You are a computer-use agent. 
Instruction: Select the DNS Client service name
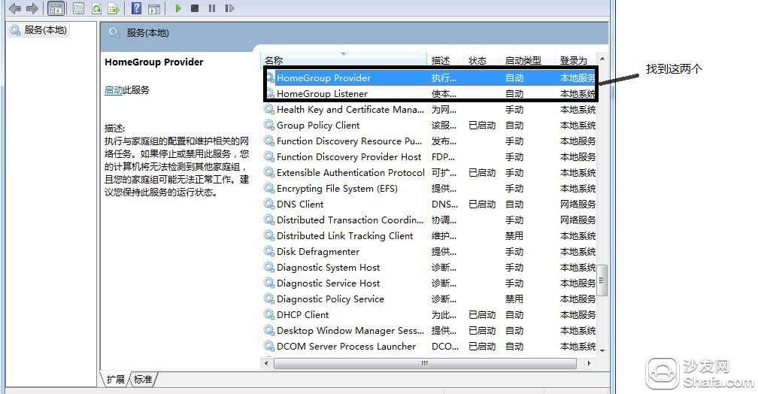coord(300,205)
